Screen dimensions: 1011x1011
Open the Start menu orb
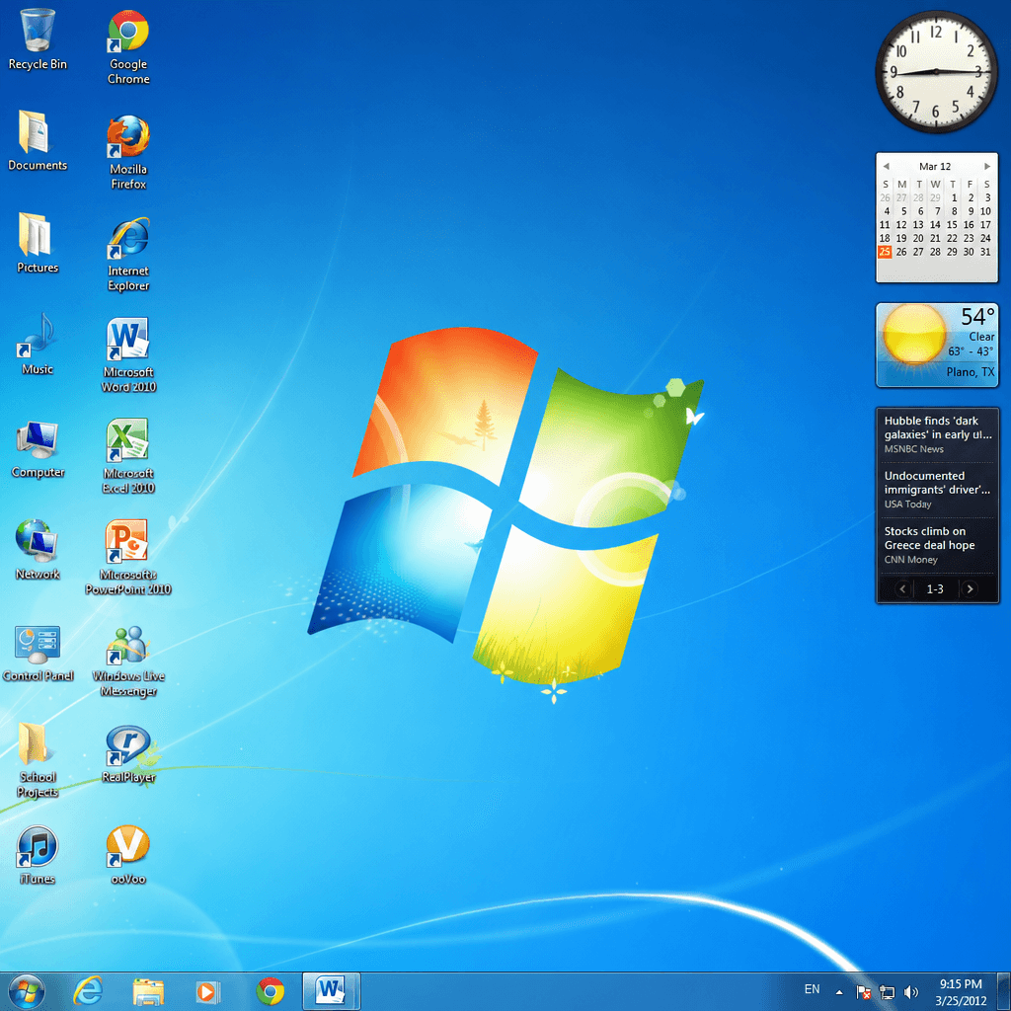pyautogui.click(x=27, y=991)
